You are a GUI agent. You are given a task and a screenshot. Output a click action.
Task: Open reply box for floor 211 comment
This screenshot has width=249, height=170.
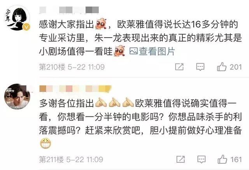point(202,160)
